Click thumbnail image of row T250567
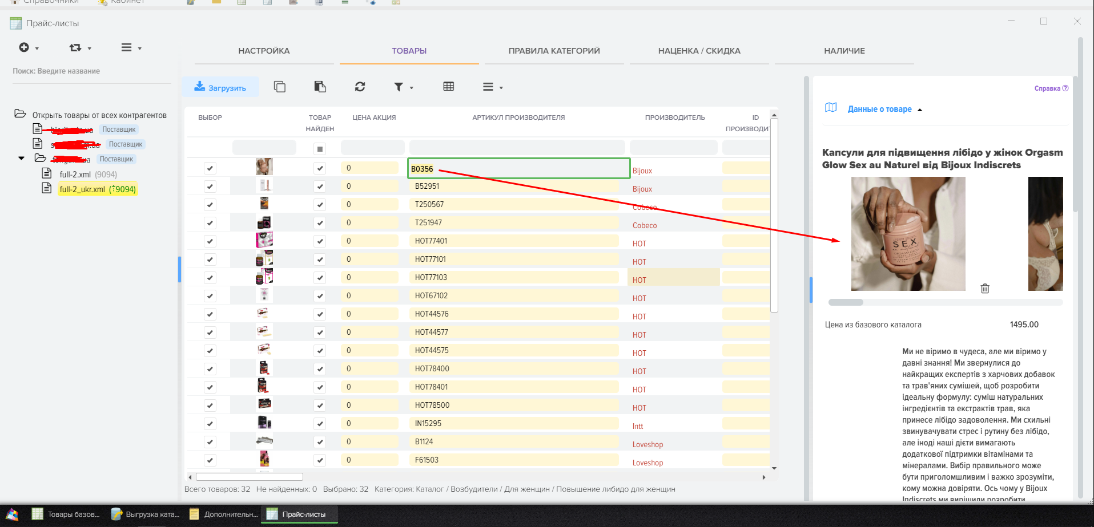 264,204
